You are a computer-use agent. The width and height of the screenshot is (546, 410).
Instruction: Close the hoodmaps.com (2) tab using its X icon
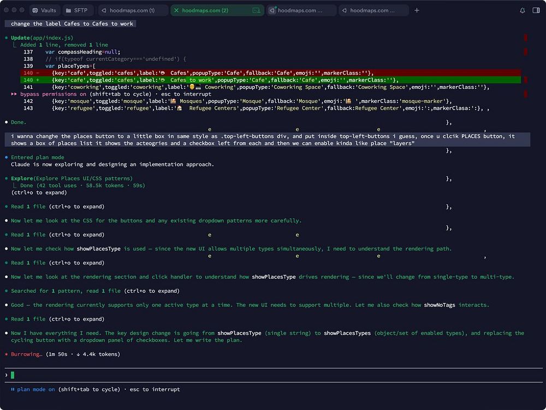pyautogui.click(x=176, y=10)
